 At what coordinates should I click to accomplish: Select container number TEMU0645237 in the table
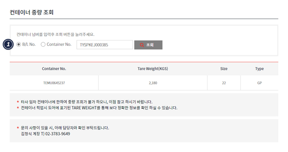54,83
